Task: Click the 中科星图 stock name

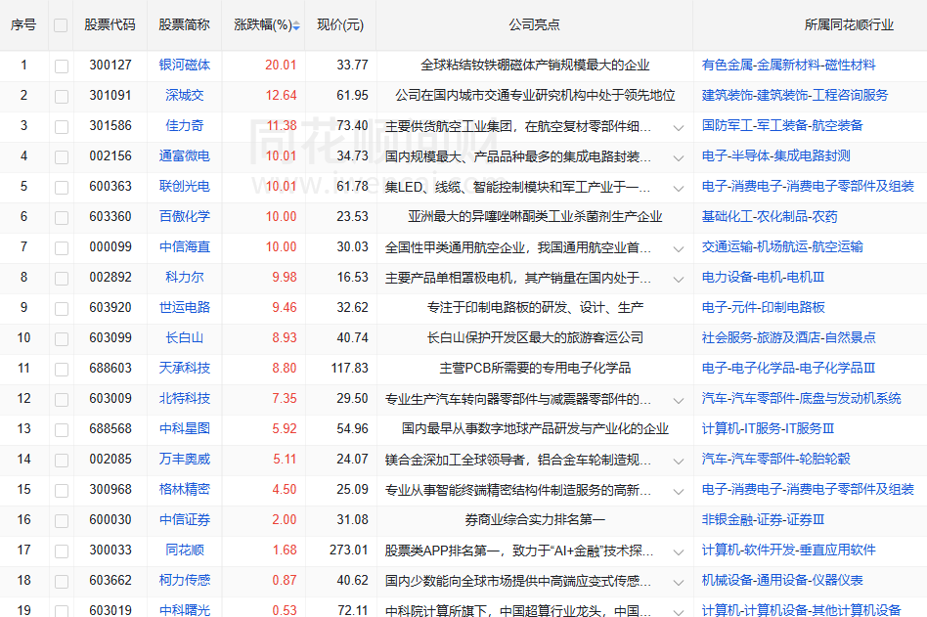Action: tap(185, 428)
